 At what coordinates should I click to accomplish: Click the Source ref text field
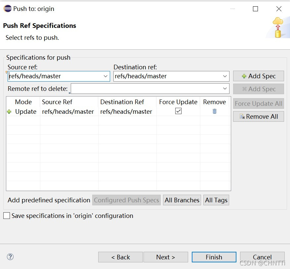(x=55, y=76)
